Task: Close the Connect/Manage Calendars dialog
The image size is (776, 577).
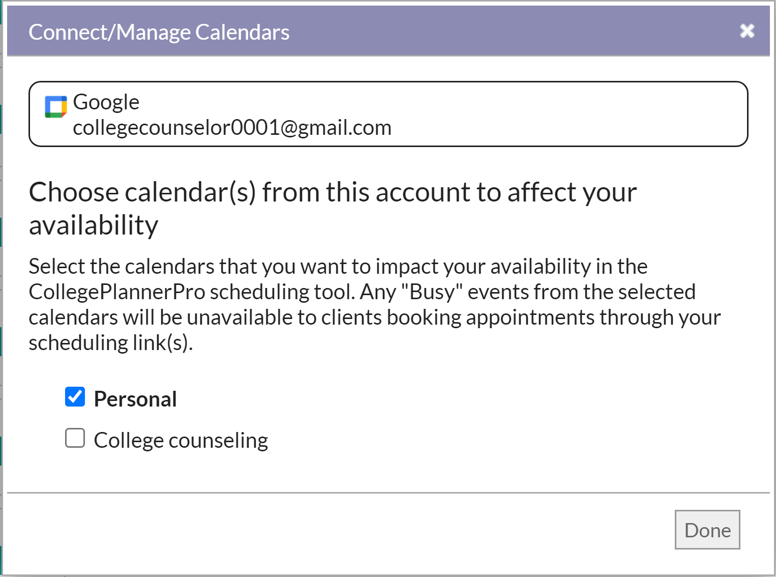Action: click(747, 31)
